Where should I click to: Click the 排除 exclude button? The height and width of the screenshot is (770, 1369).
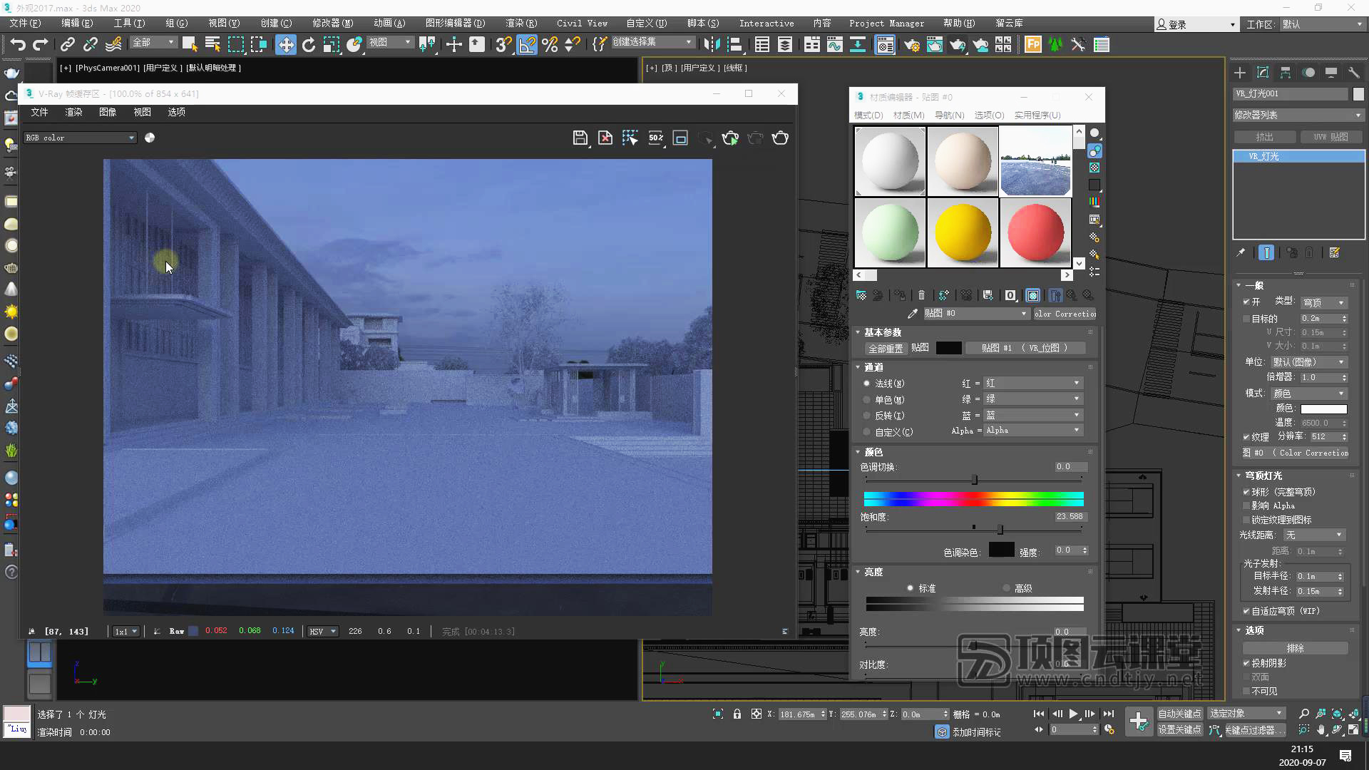tap(1295, 648)
